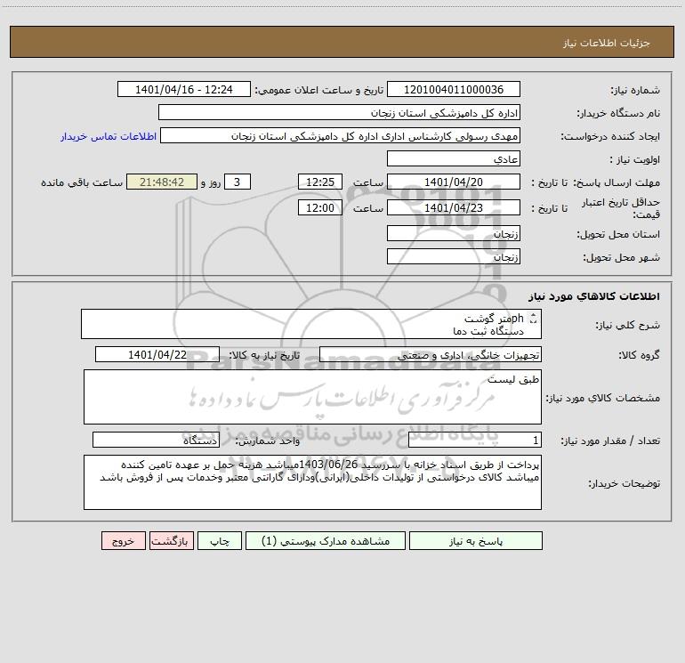685x663 pixels.
Task: Click the 'مهلت ارسال پاسخ: تا تاریخ :' label
Action: pyautogui.click(x=595, y=182)
